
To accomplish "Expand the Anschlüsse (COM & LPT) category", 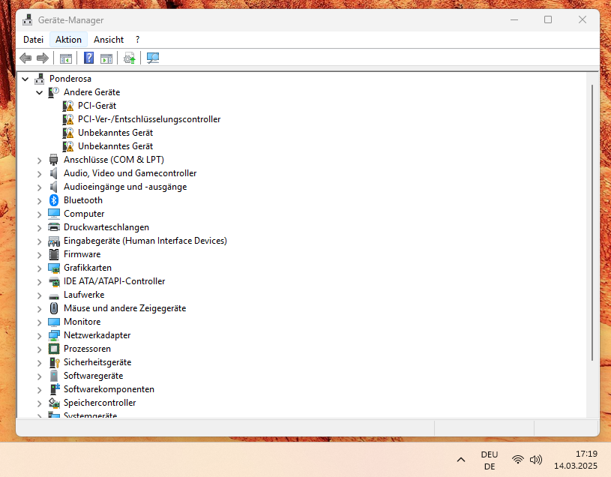I will point(39,160).
